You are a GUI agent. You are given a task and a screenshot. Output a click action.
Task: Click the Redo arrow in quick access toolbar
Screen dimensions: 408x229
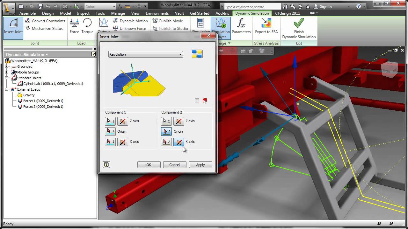tap(56, 6)
